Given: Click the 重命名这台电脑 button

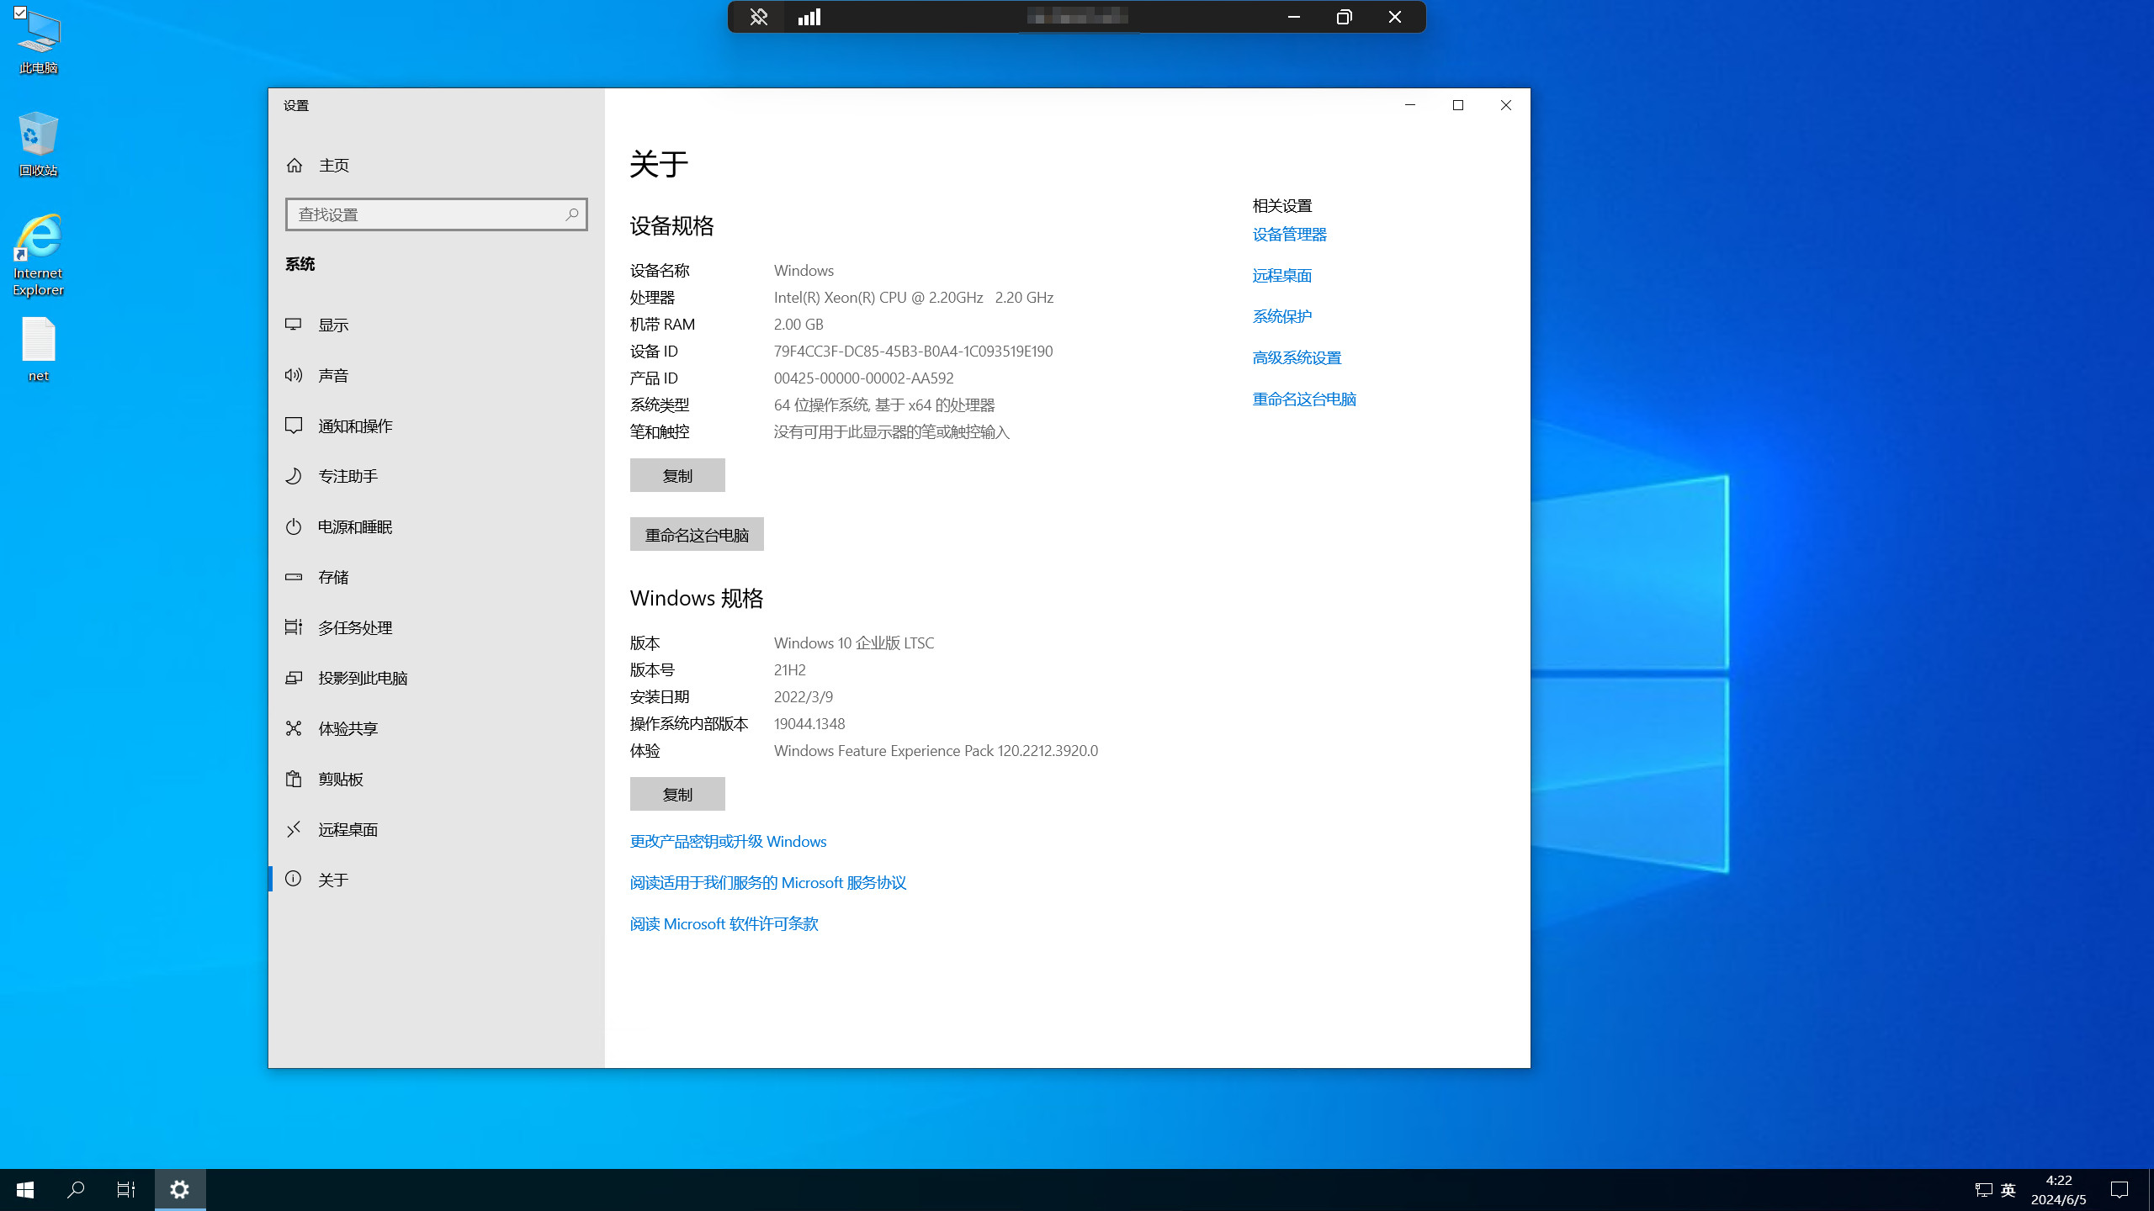Looking at the screenshot, I should [x=697, y=534].
